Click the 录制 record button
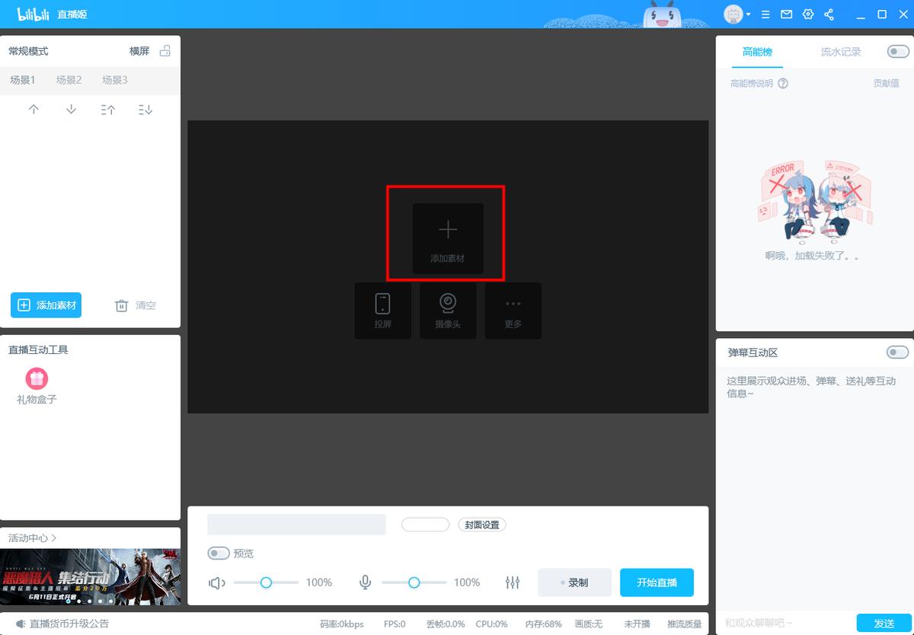This screenshot has height=635, width=914. coord(574,582)
